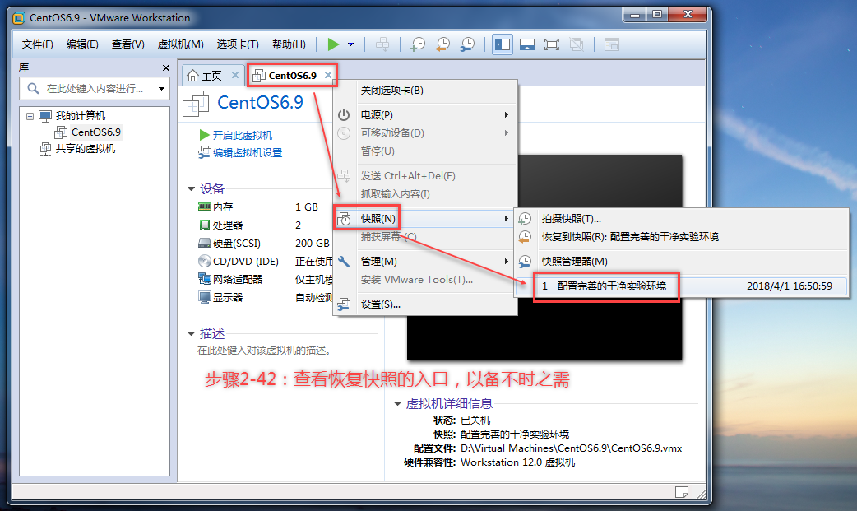This screenshot has height=511, width=857.
Task: Open the power options dropdown arrow
Action: 351,44
